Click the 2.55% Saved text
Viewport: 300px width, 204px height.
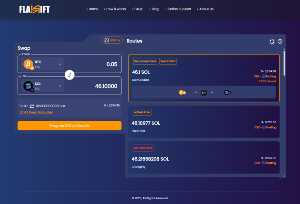click(x=267, y=81)
